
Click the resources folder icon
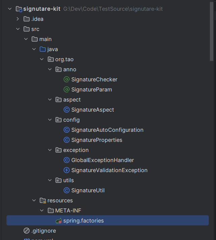43,201
